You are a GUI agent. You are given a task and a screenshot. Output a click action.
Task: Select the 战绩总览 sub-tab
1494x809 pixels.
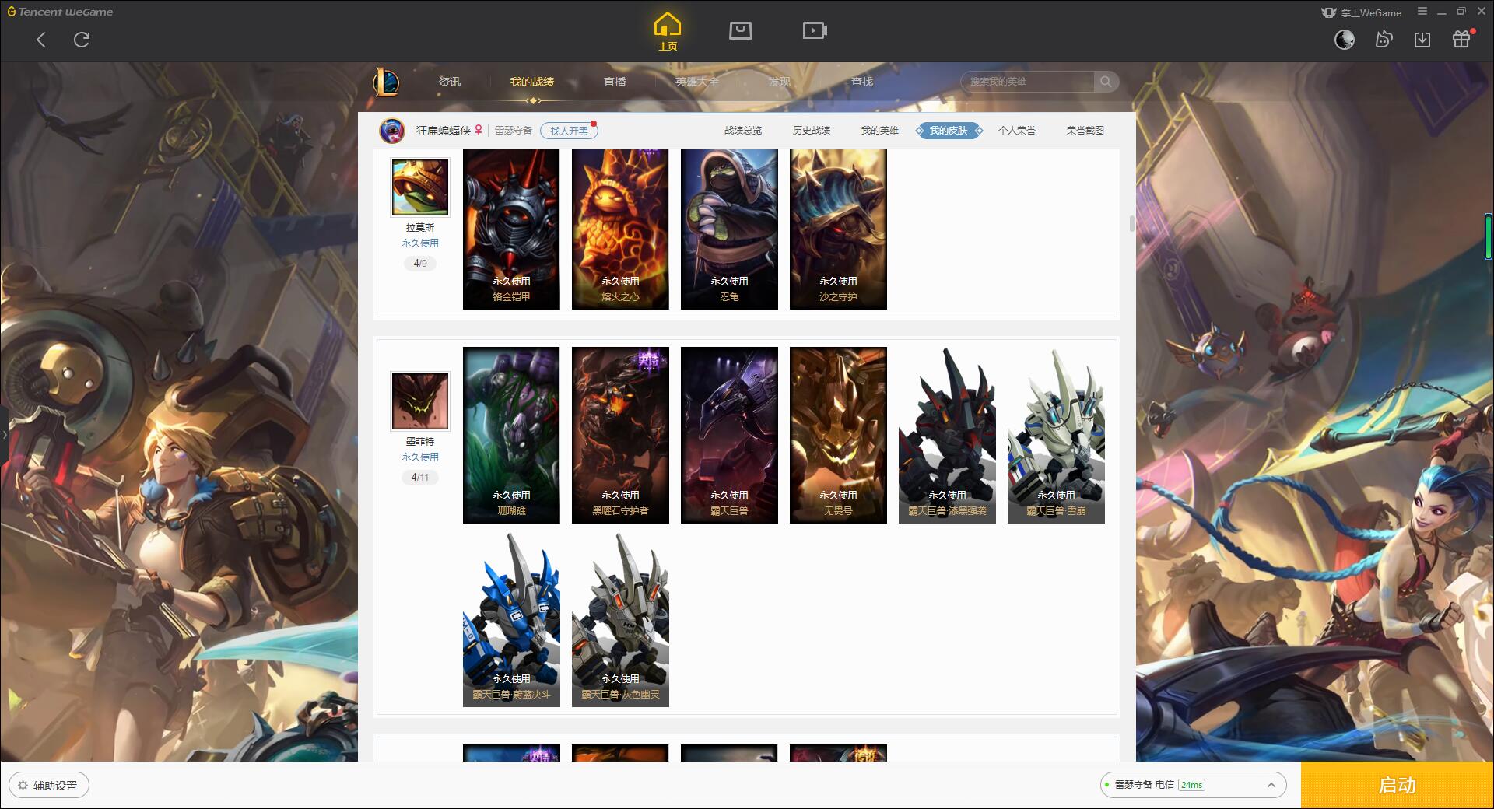743,131
